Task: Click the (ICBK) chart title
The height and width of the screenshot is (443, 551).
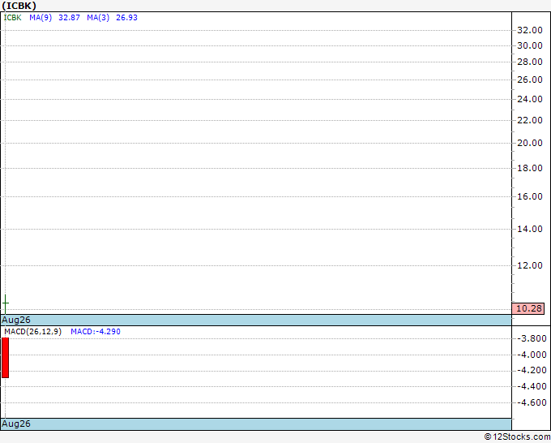Action: (x=19, y=6)
